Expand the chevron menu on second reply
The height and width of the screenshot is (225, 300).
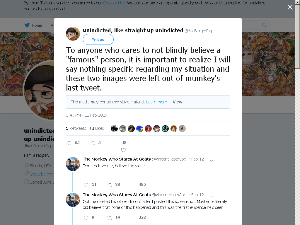pyautogui.click(x=212, y=196)
